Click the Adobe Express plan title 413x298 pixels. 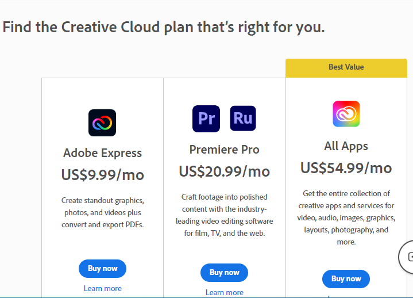[x=102, y=153]
